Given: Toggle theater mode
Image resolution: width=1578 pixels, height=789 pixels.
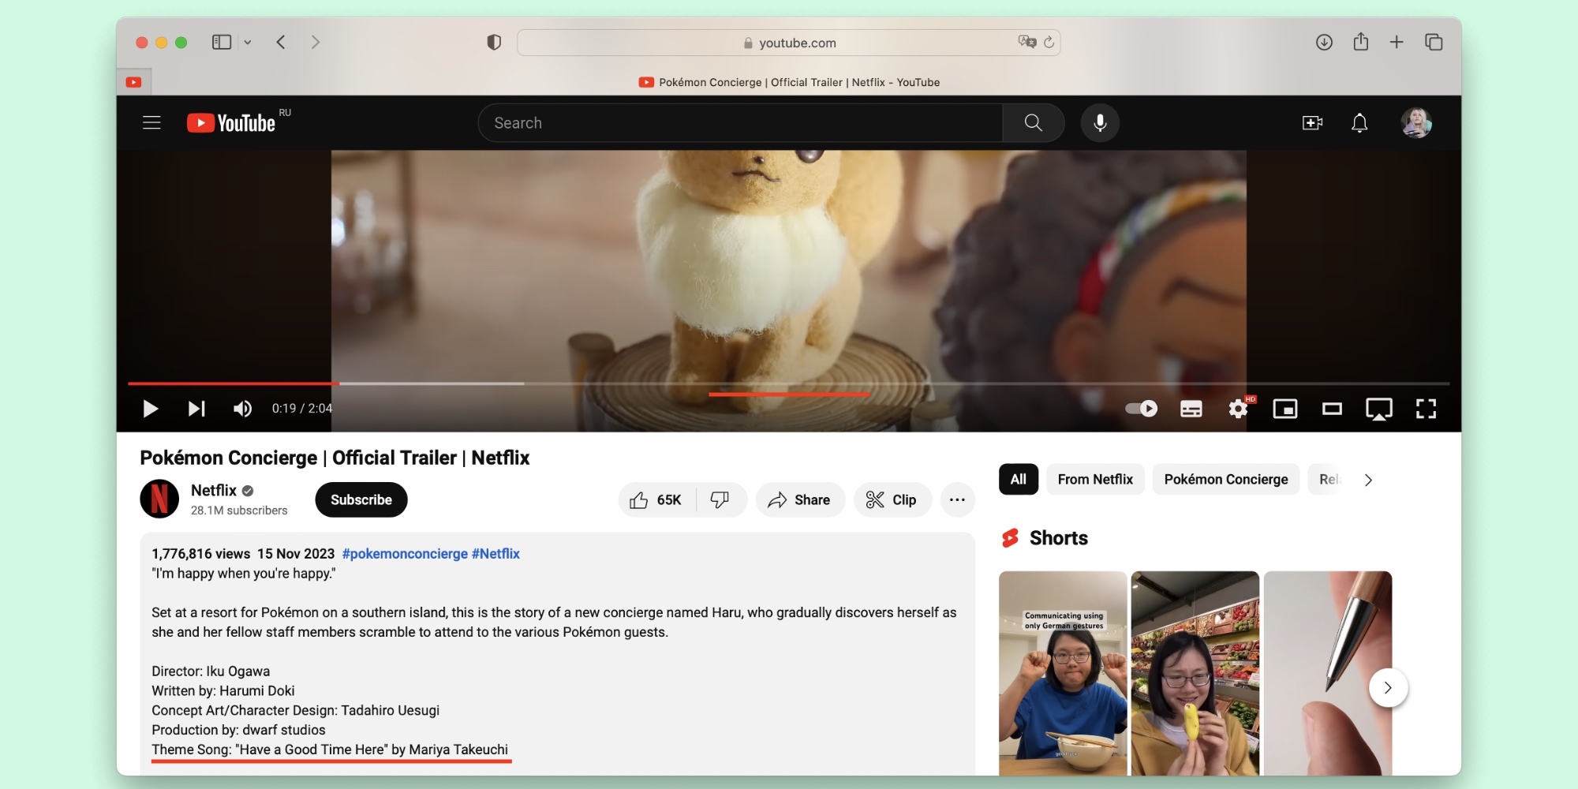Looking at the screenshot, I should pos(1332,409).
